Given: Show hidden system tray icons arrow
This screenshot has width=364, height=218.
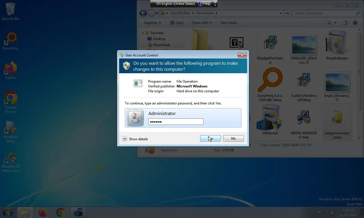Looking at the screenshot, I should point(313,213).
